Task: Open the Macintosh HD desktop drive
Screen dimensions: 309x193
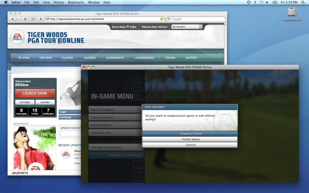Action: [x=292, y=13]
